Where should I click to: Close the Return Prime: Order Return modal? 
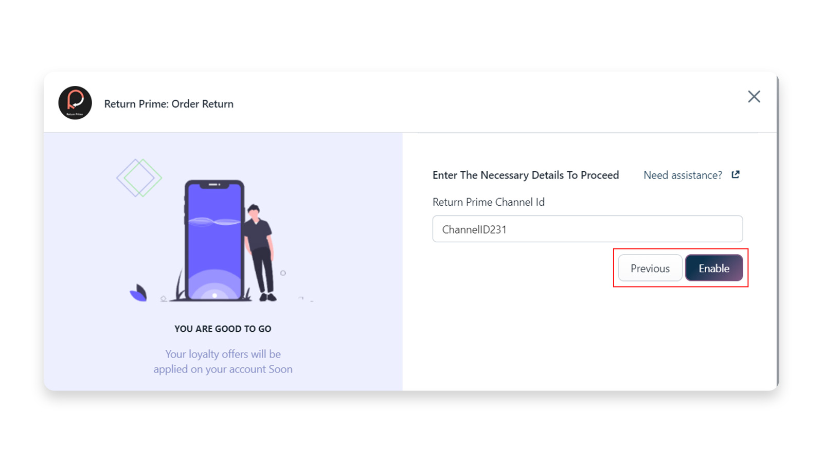[754, 96]
